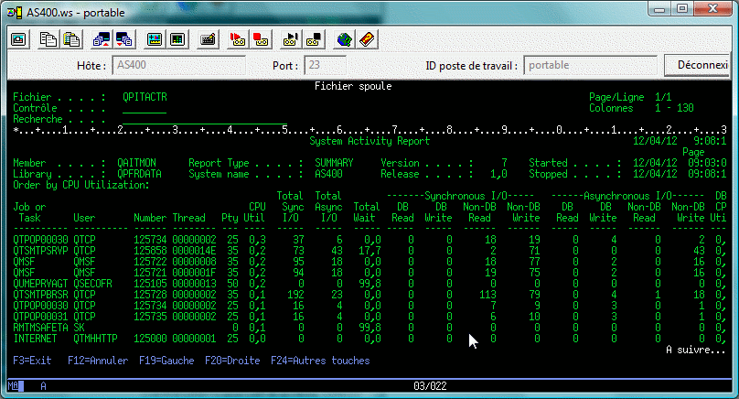Viewport: 739px width, 399px height.
Task: Click the report type value 'SUMMARY'
Action: coord(334,163)
